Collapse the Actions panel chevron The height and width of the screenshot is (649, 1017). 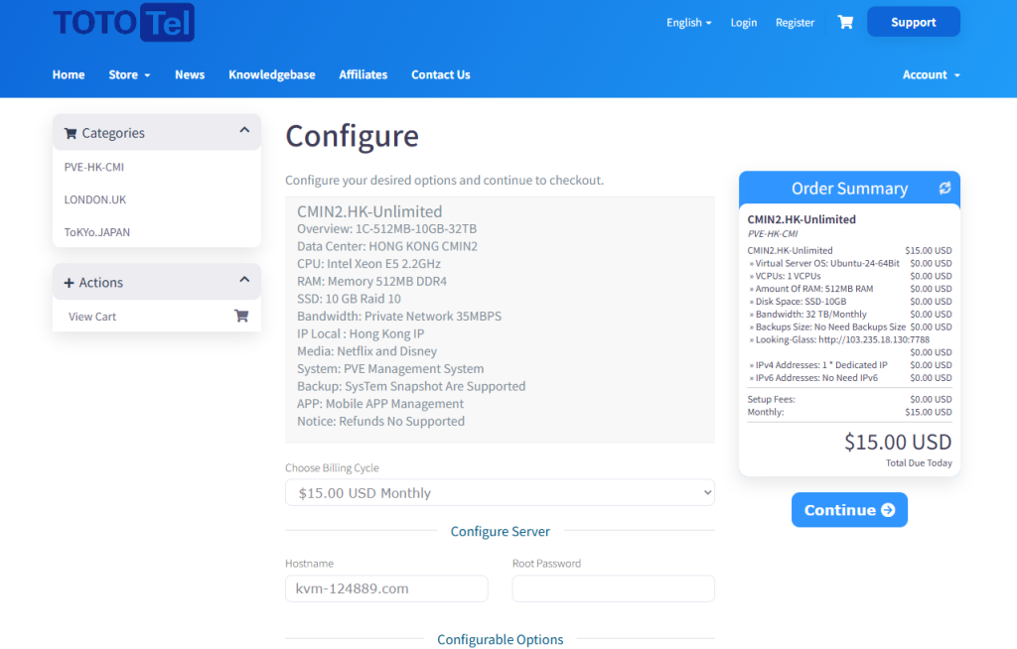coord(244,281)
